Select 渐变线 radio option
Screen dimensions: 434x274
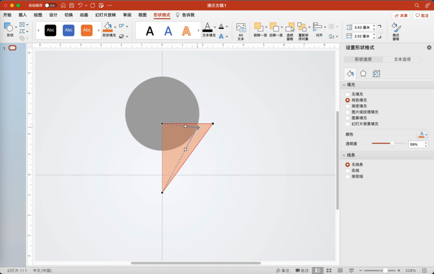348,177
